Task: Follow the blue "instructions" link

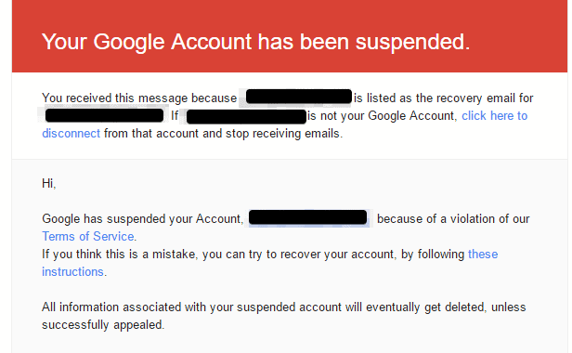Action: click(72, 272)
